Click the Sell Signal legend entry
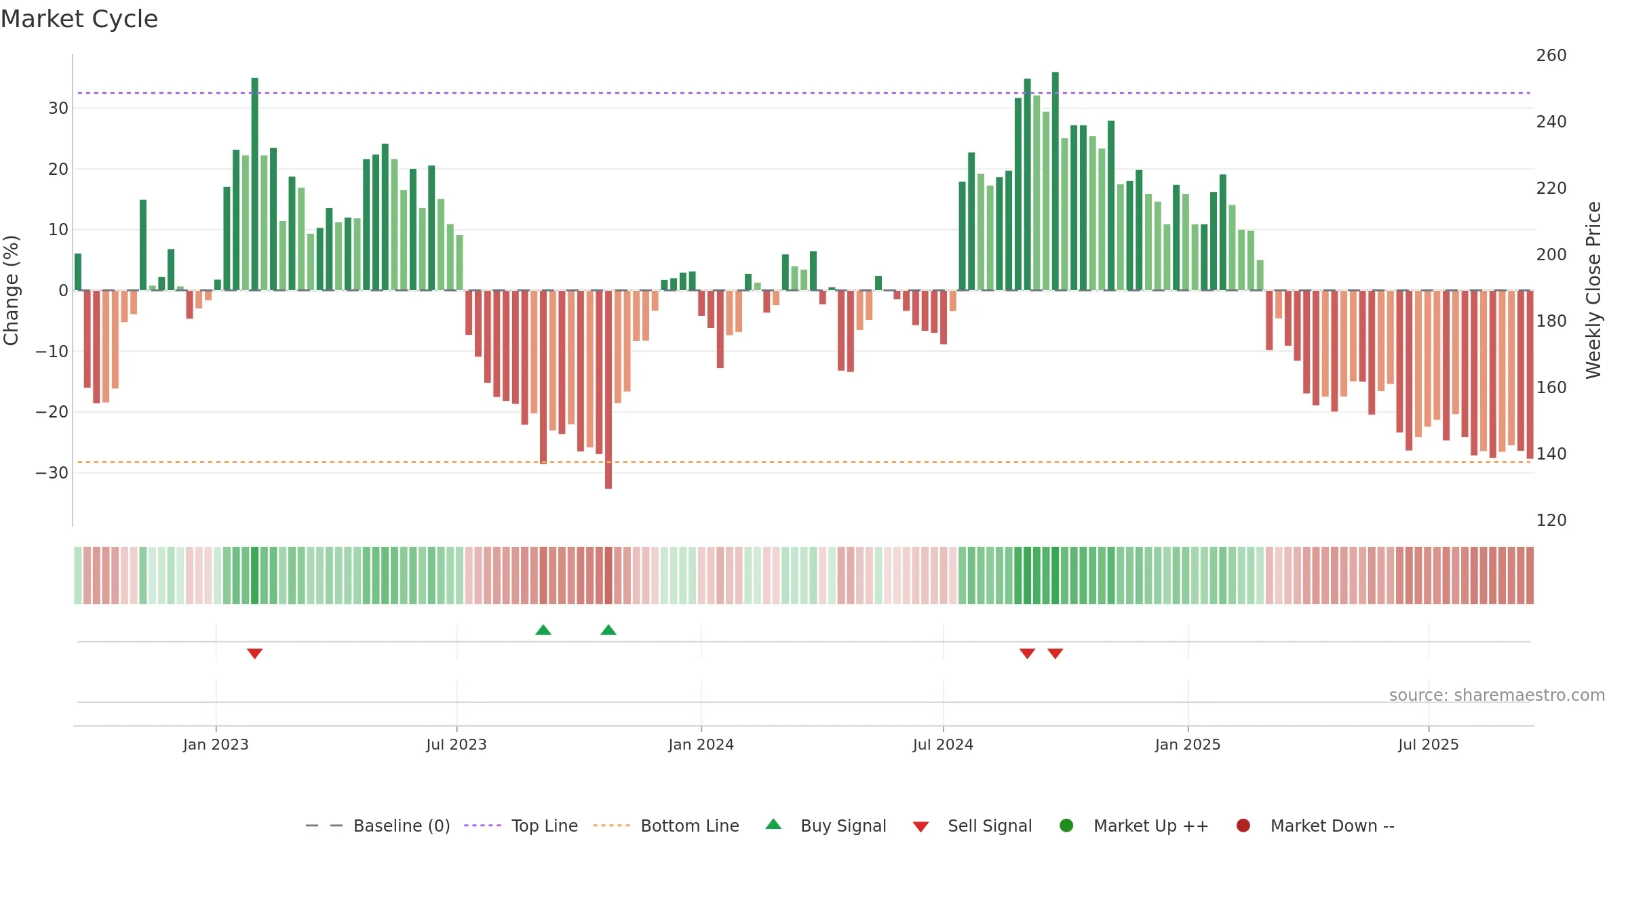Screen dimensions: 1628x915 pos(972,826)
